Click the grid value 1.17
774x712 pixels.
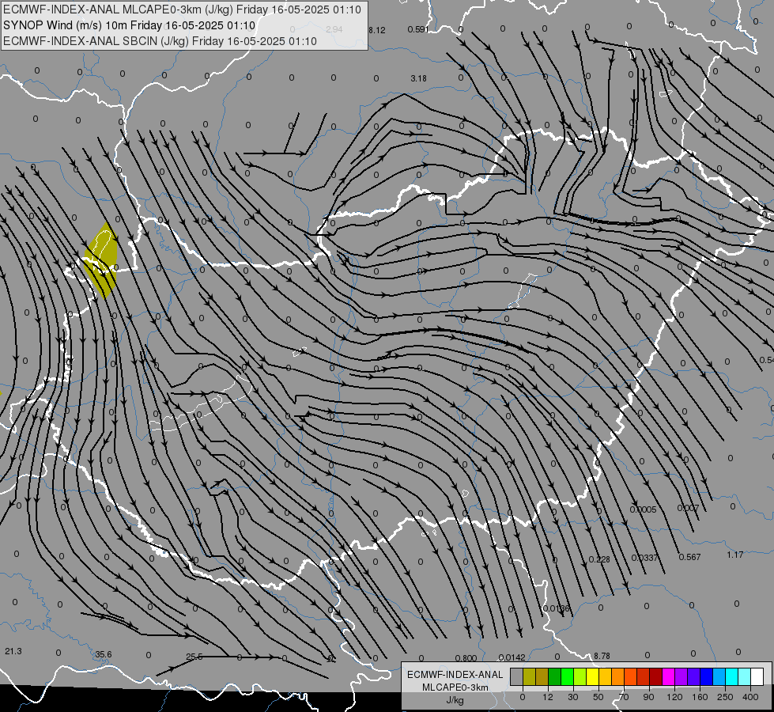735,555
